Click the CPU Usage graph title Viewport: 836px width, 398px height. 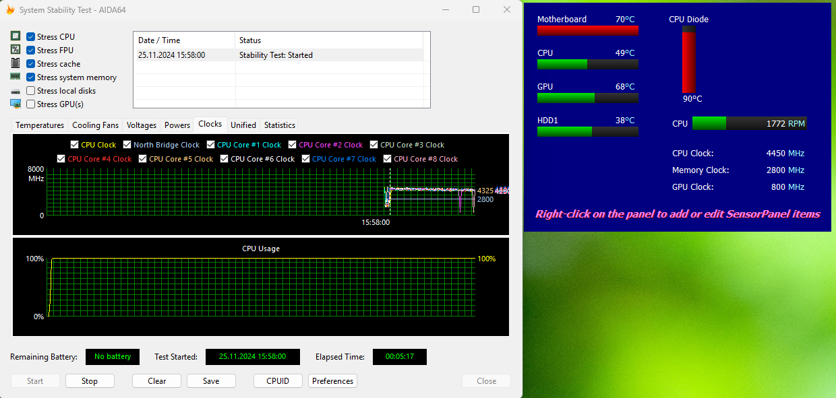click(261, 248)
